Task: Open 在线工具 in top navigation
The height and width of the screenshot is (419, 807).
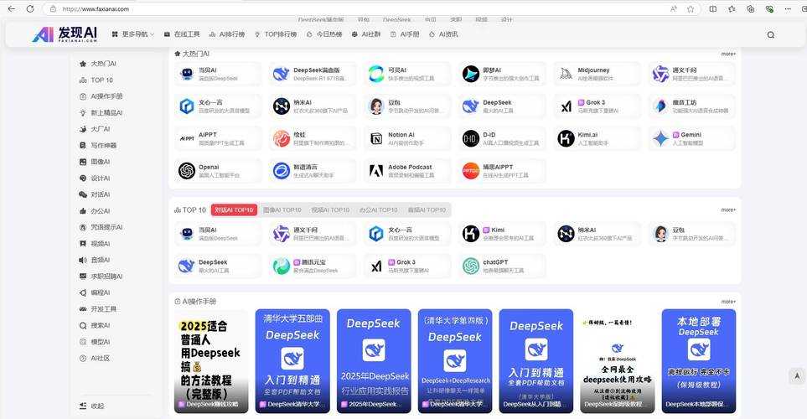Action: pyautogui.click(x=182, y=34)
